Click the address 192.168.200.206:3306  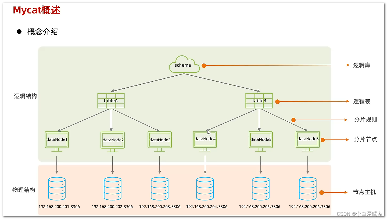pos(310,207)
